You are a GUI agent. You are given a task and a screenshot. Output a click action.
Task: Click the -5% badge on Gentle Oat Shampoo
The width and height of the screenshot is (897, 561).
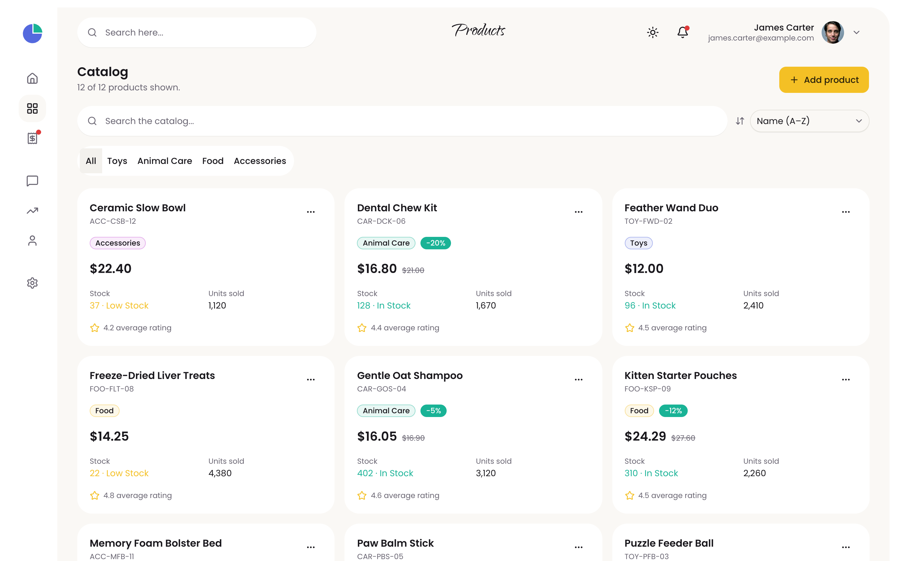pyautogui.click(x=433, y=411)
